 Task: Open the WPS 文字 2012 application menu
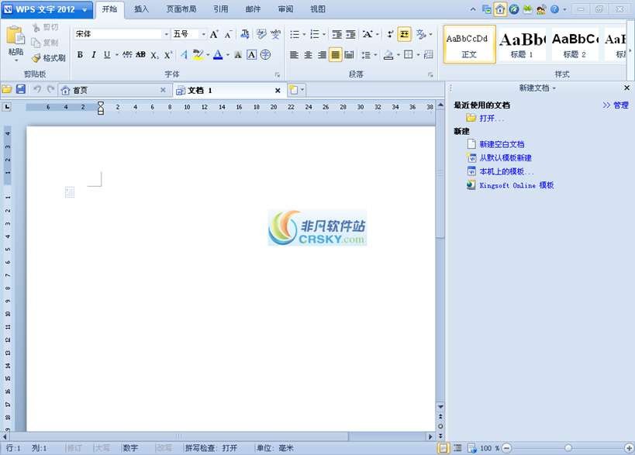click(47, 9)
